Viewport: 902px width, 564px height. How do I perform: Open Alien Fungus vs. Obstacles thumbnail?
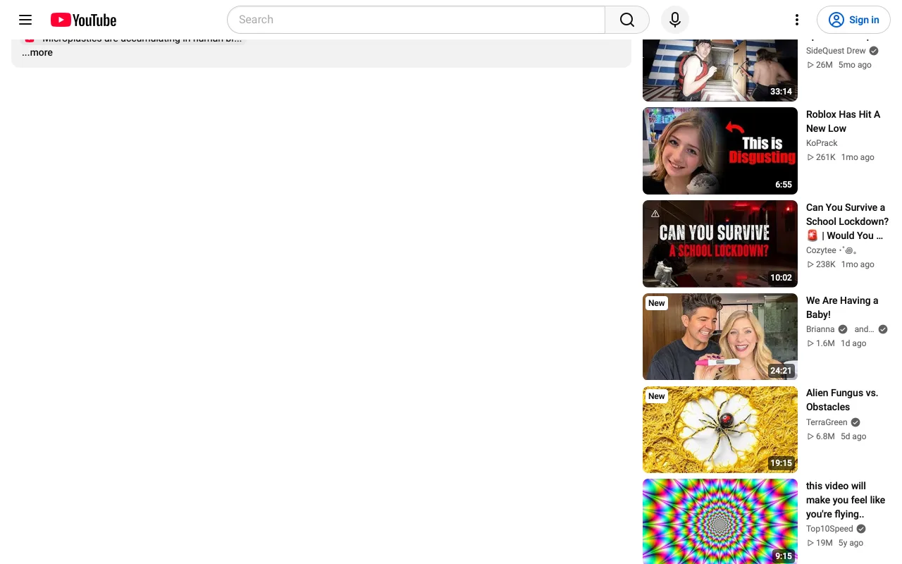coord(720,429)
